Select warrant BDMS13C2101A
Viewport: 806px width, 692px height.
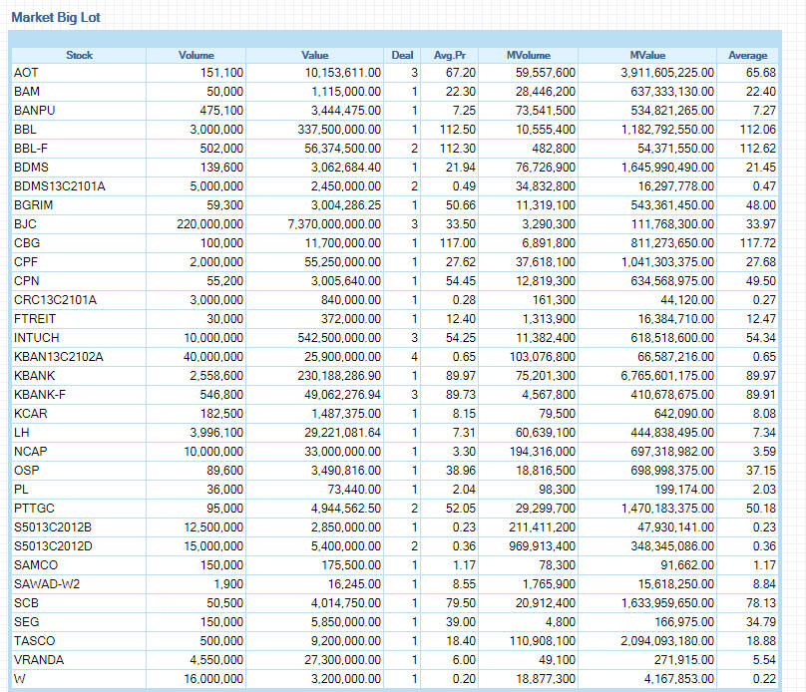[x=60, y=186]
